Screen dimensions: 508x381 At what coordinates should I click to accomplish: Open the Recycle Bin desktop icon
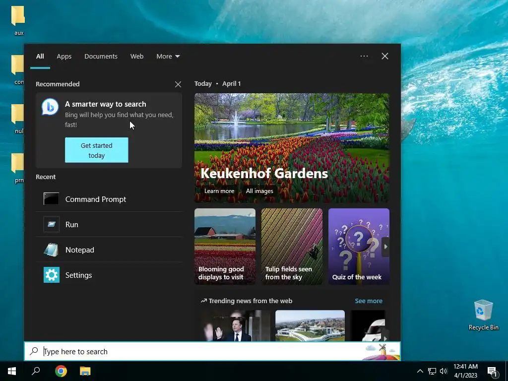click(x=483, y=315)
